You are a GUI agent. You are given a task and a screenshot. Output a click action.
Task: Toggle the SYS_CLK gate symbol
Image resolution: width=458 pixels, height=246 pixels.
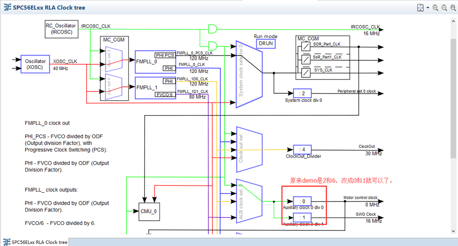tap(305, 72)
